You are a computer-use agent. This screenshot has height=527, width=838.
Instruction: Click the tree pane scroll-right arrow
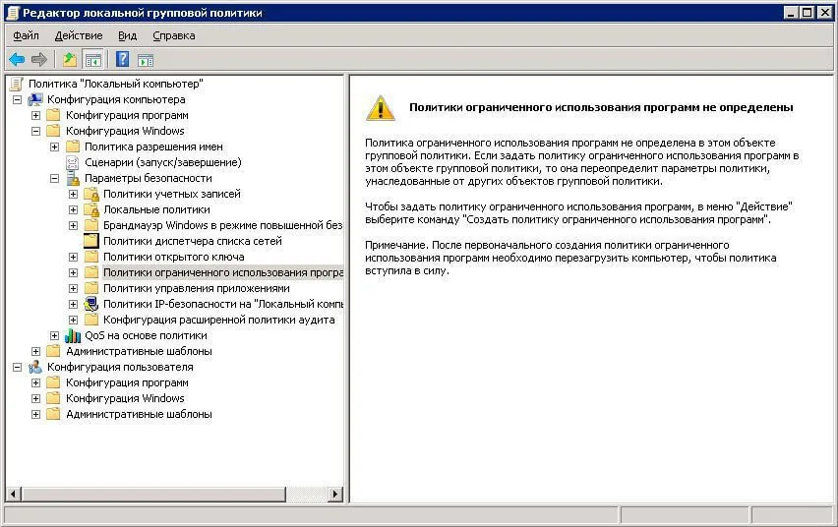coord(335,494)
